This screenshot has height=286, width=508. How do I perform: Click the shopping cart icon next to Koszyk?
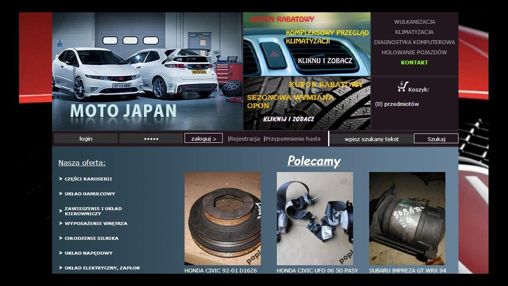pos(403,87)
